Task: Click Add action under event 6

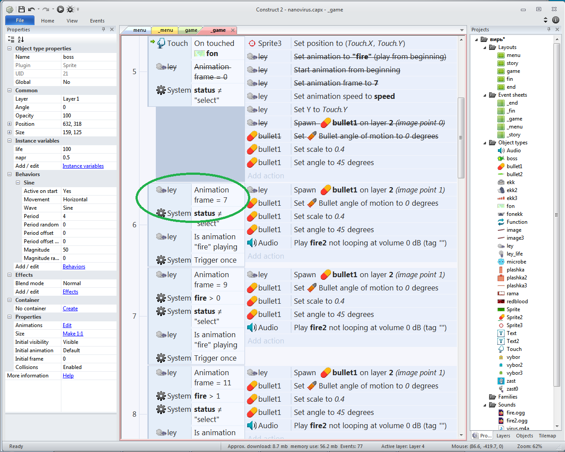Action: (x=266, y=256)
